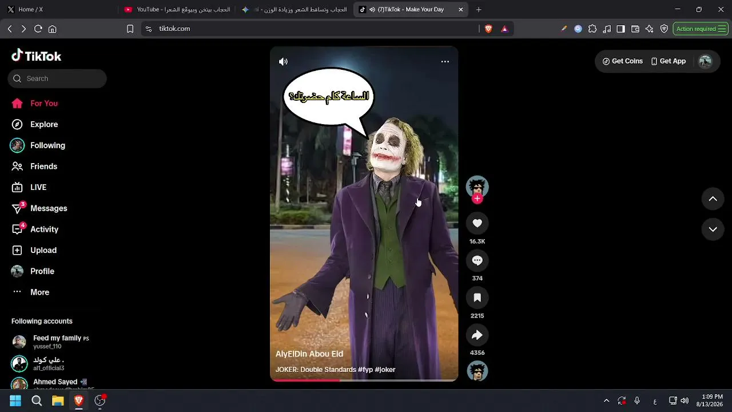Go back in browser history
Image resolution: width=732 pixels, height=412 pixels.
point(10,29)
